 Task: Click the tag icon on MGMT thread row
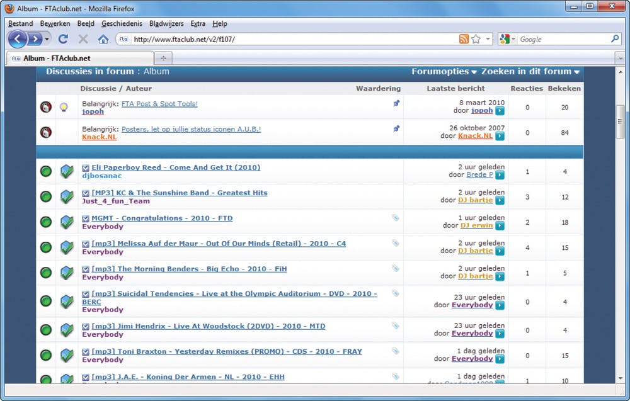pos(396,218)
